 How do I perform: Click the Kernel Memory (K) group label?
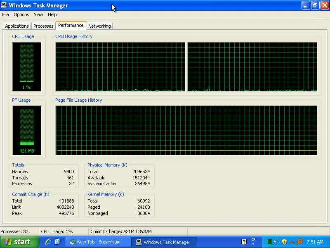click(106, 194)
